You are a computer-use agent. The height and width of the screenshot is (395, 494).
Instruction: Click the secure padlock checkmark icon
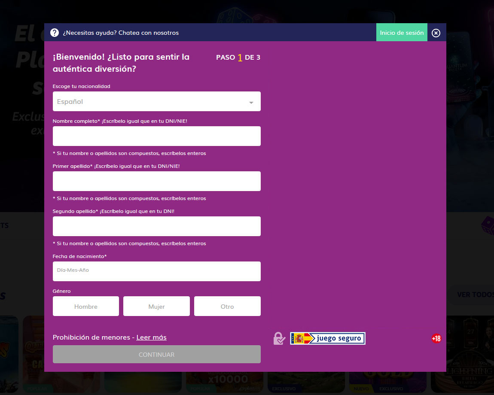pyautogui.click(x=279, y=338)
